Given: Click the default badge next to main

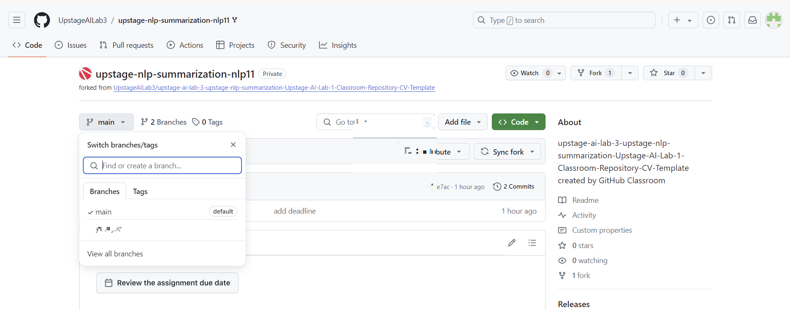Looking at the screenshot, I should tap(223, 212).
